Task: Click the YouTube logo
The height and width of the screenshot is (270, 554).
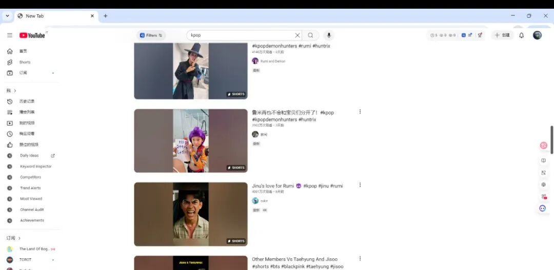Action: [32, 35]
